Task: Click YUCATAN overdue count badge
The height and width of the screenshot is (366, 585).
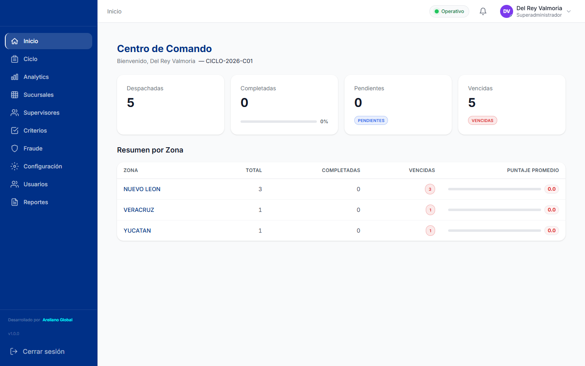Action: click(430, 231)
